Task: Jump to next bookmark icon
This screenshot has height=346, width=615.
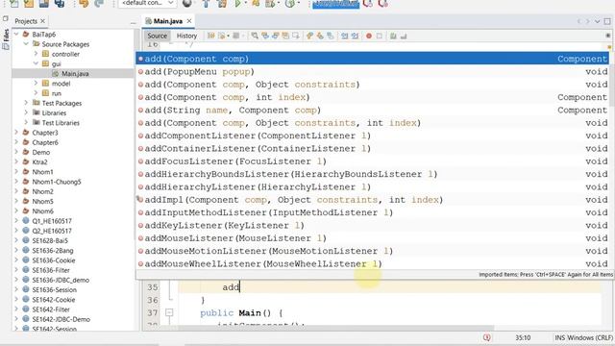Action: tap(320, 36)
